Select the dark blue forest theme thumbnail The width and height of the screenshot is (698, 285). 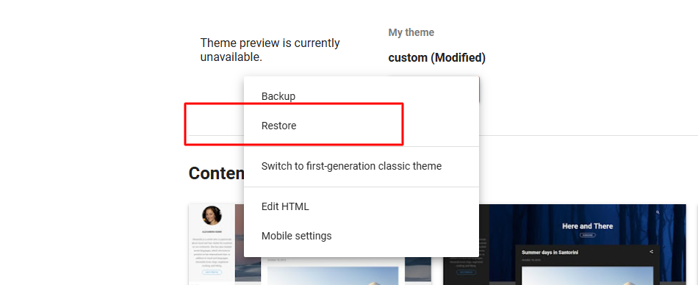pos(565,245)
